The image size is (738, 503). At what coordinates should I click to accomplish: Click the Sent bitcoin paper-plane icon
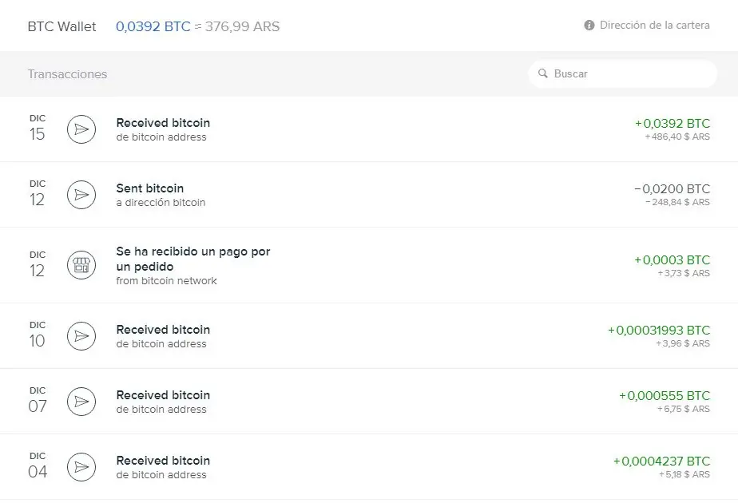pos(81,195)
